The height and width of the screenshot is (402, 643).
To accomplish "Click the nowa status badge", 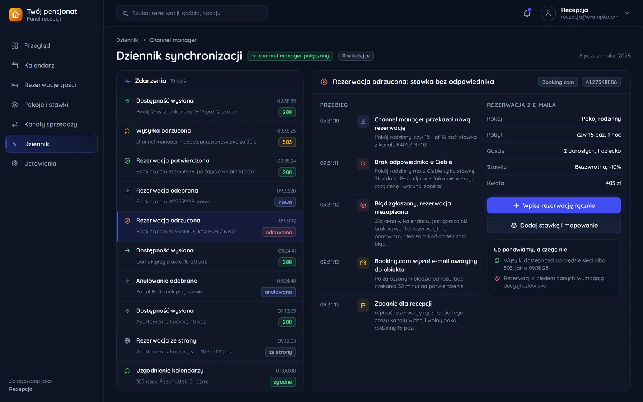I will (x=285, y=202).
